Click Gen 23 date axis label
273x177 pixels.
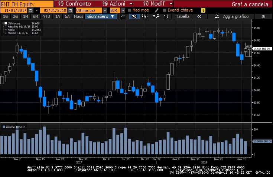coord(218,159)
